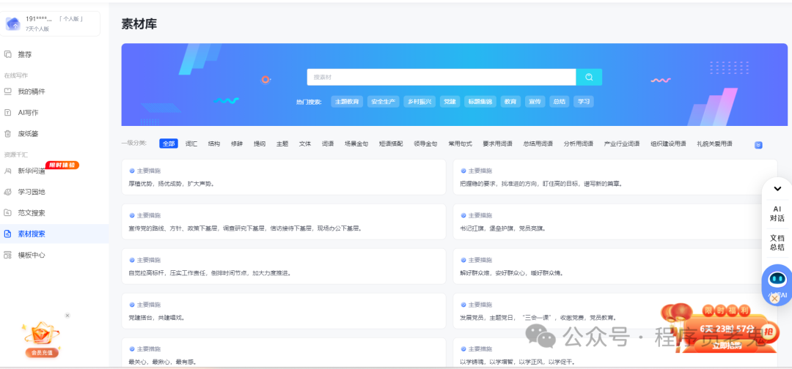The width and height of the screenshot is (792, 369).
Task: Open the 模板中心 sidebar icon
Action: (x=7, y=255)
